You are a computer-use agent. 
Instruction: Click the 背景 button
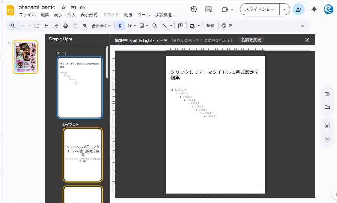210,26
